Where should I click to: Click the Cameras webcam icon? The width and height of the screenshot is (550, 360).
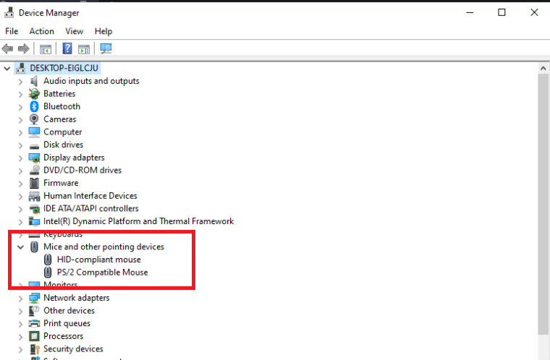[x=34, y=119]
